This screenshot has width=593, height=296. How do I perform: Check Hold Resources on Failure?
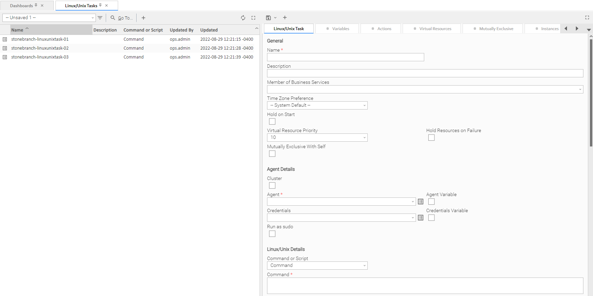(x=431, y=138)
